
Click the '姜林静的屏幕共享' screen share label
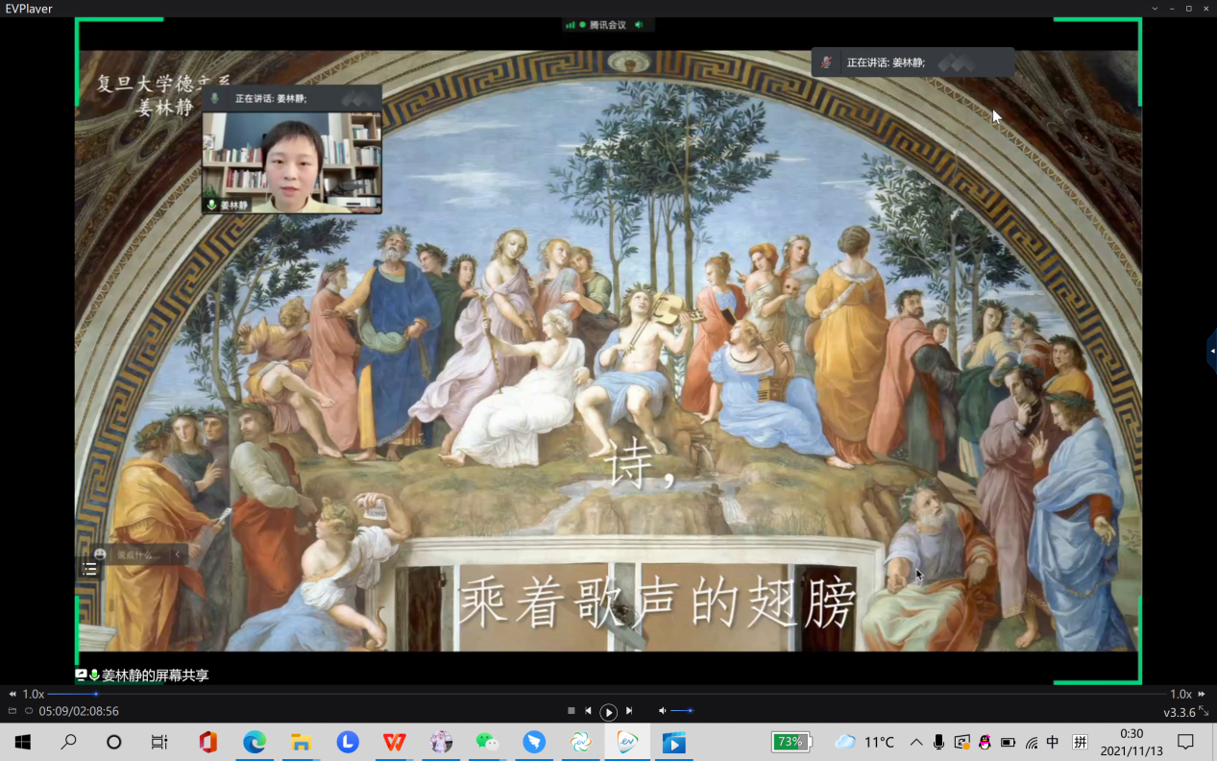click(x=155, y=675)
